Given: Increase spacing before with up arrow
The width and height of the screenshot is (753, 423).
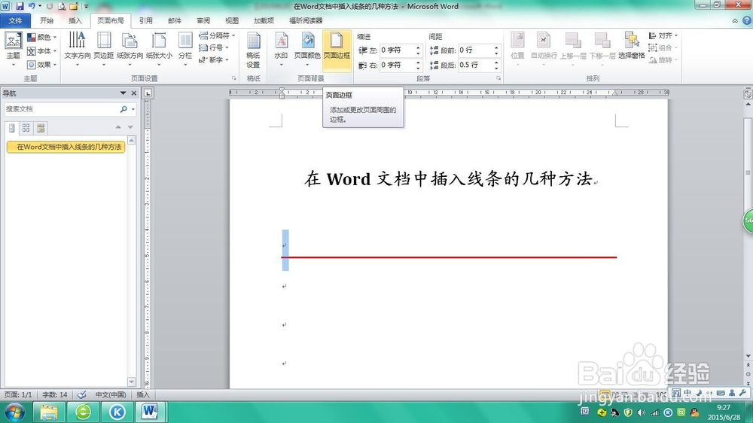Looking at the screenshot, I should pos(496,47).
